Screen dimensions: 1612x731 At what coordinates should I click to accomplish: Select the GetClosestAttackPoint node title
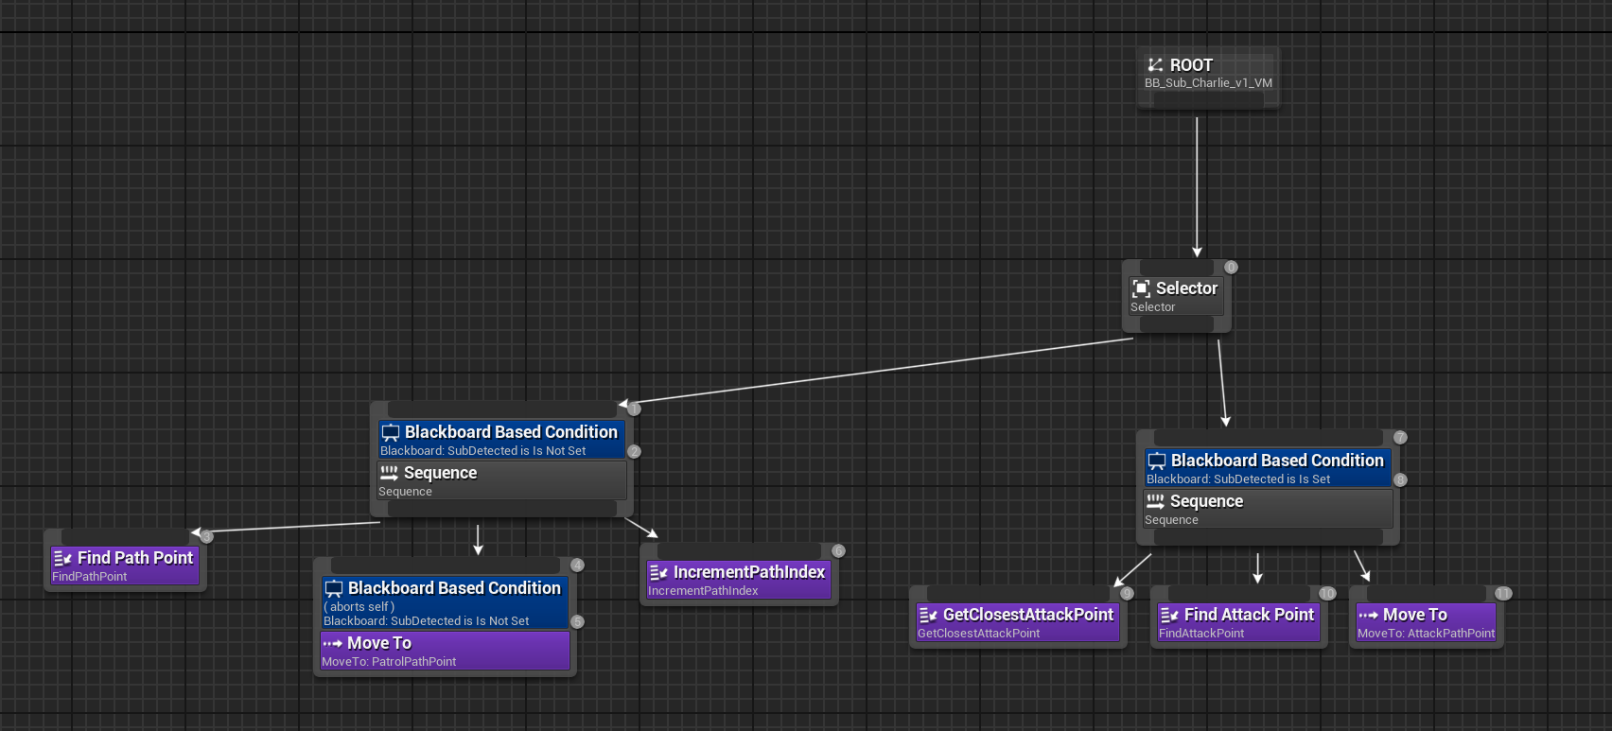[1028, 615]
